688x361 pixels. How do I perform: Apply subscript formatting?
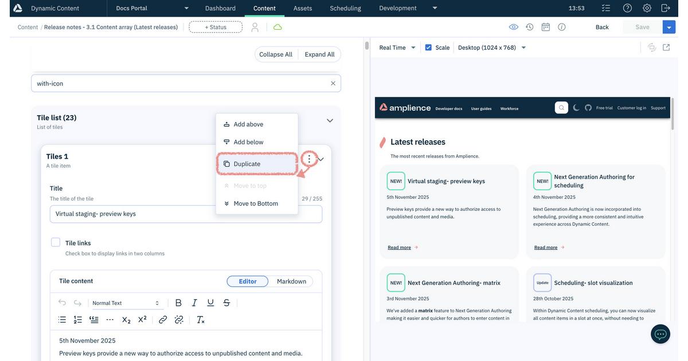pyautogui.click(x=126, y=320)
